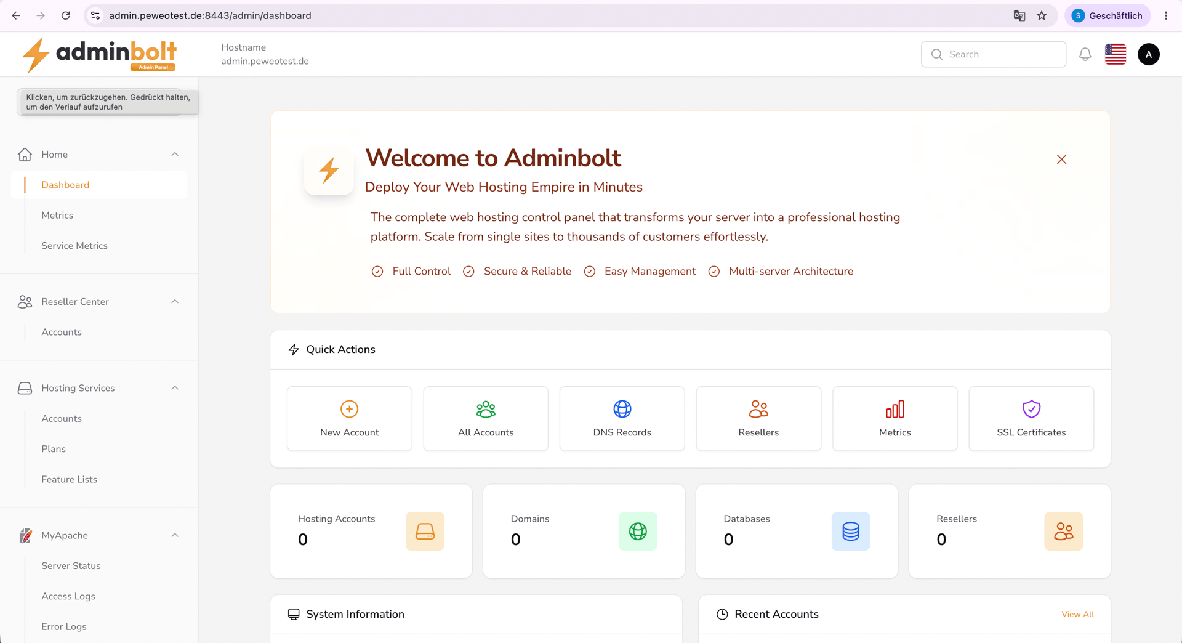Click the browser translate icon
This screenshot has width=1182, height=643.
1019,15
